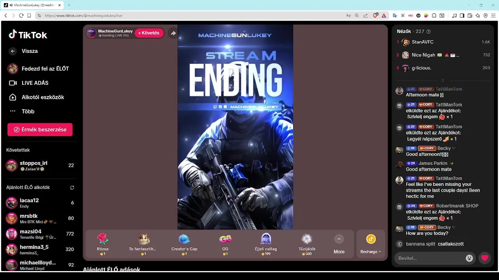Click the browser forward button
499x280 pixels.
pos(13,16)
